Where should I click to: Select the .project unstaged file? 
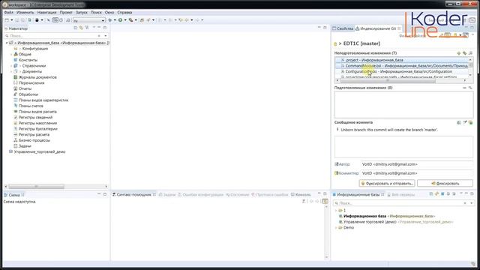point(402,60)
